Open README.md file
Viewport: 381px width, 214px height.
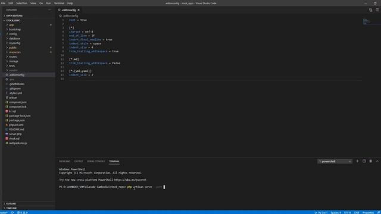17,130
